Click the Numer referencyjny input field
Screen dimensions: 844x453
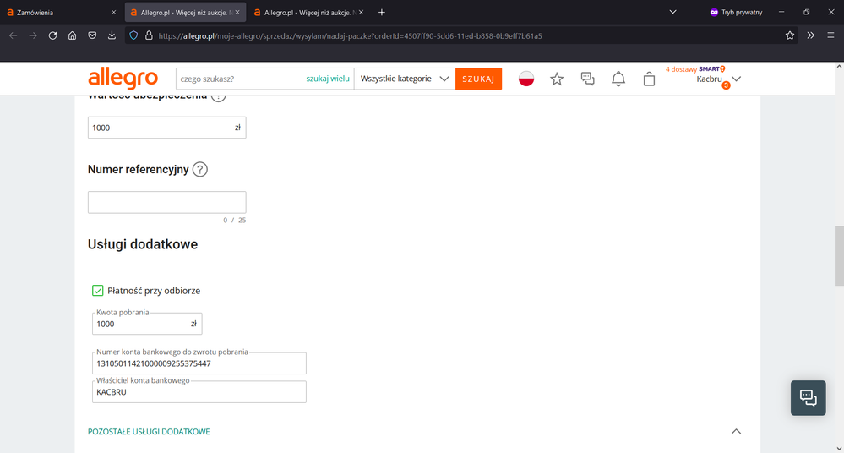(x=166, y=202)
